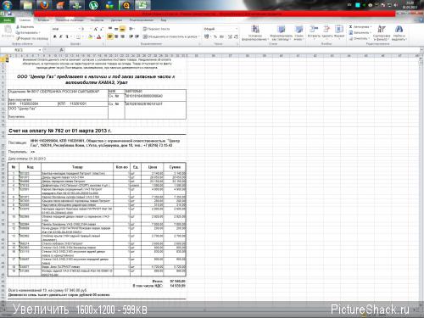Click the Cut (Вырезать) scissors icon
This screenshot has width=424, height=318.
(x=18, y=27)
